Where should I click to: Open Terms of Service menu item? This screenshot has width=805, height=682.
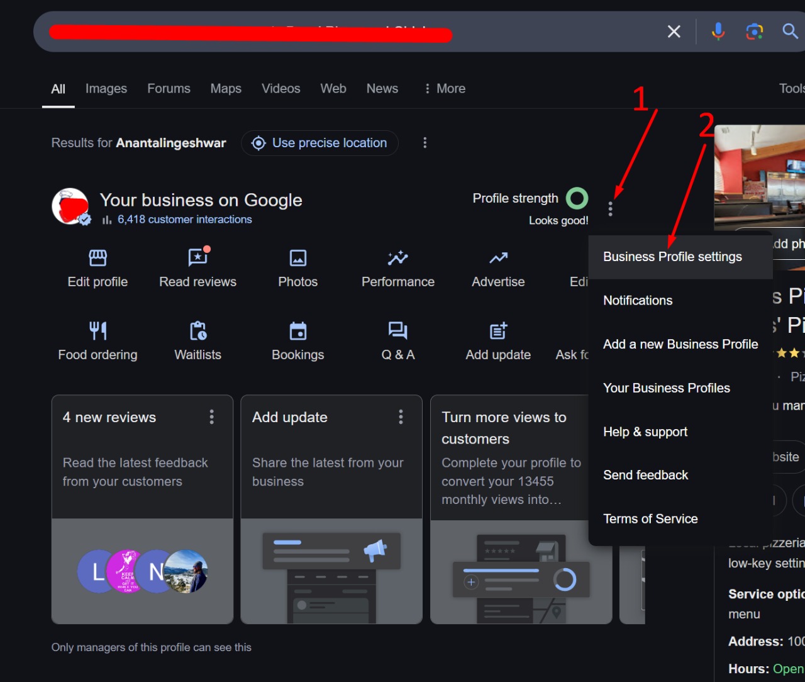(680, 519)
